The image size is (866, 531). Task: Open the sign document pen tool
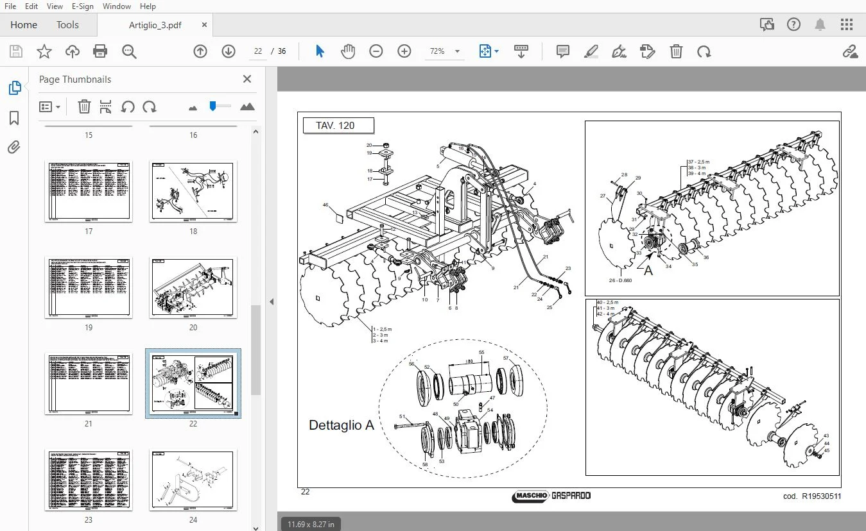coord(619,51)
